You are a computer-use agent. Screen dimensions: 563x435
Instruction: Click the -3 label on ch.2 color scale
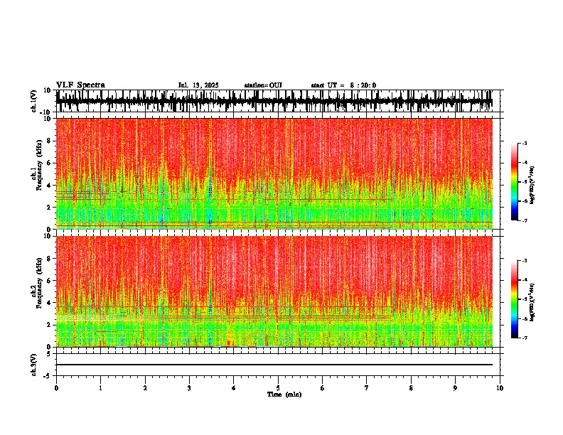coord(525,261)
